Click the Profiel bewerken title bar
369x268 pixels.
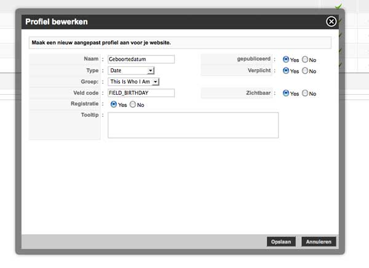(180, 22)
